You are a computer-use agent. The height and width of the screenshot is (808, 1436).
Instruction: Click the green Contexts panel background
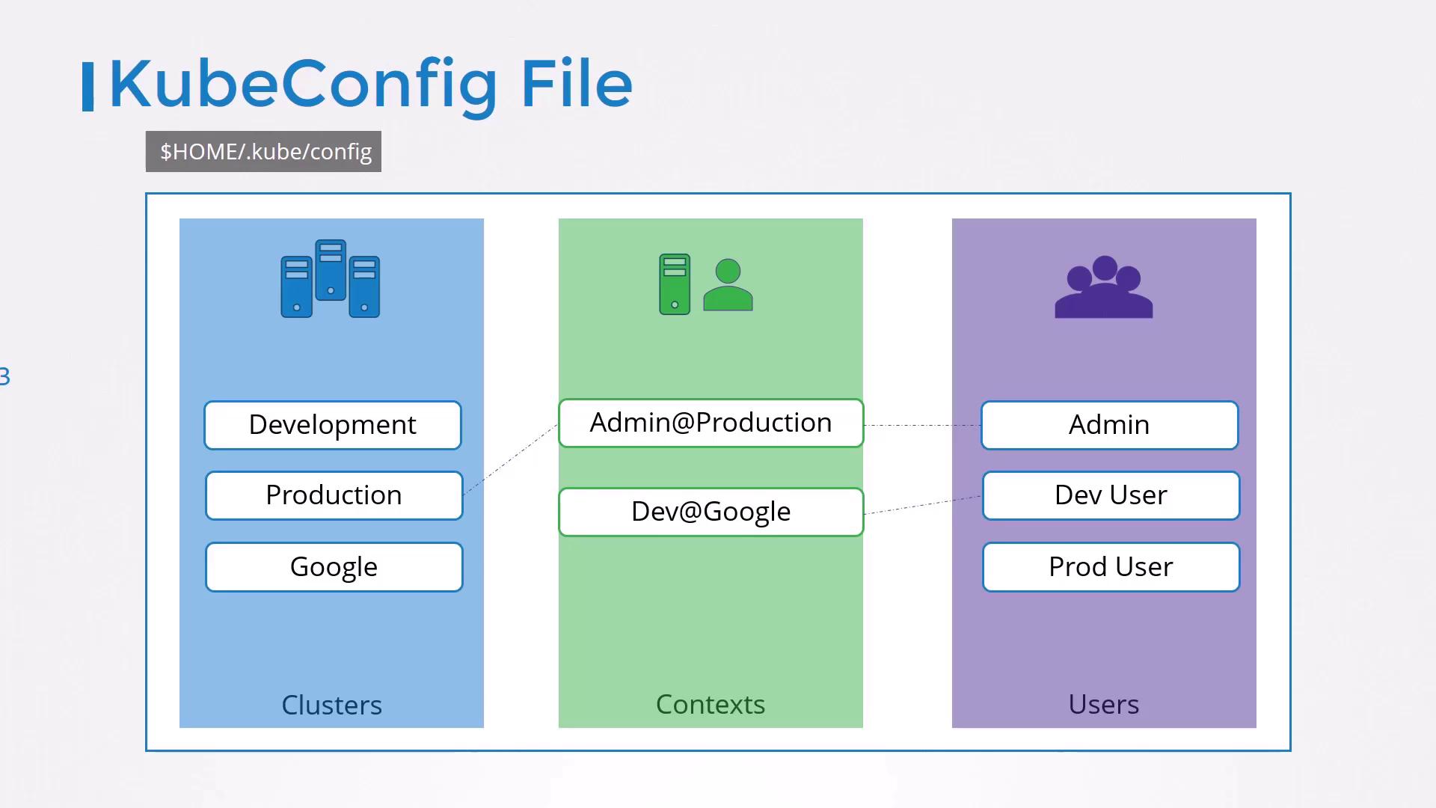[x=711, y=613]
